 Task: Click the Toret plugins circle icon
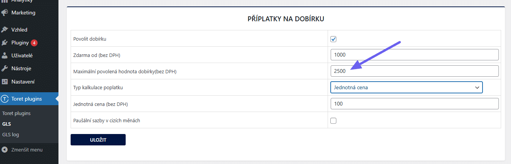tap(5, 99)
